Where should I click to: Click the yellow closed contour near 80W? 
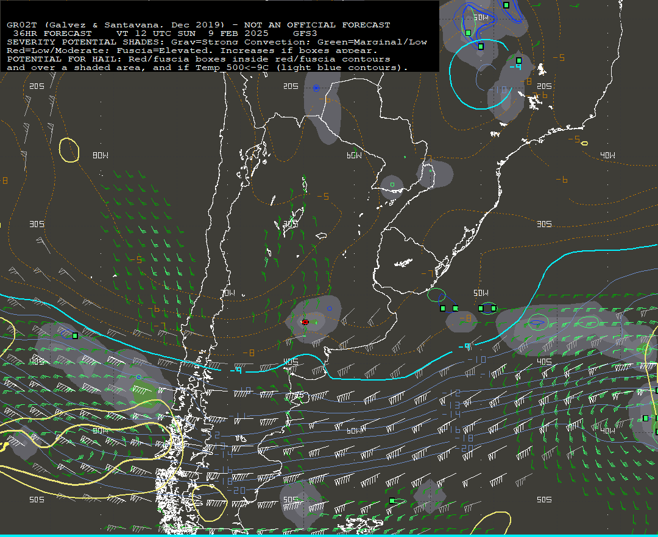[x=69, y=150]
